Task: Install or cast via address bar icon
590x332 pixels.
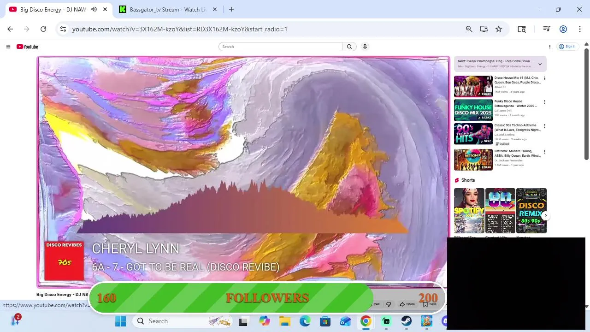Action: 484,29
